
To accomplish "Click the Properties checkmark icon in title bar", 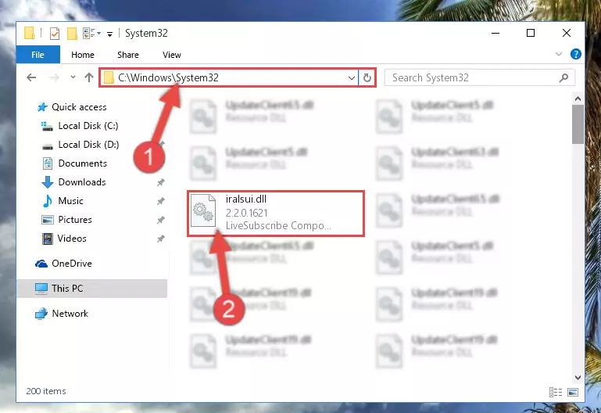I will click(x=55, y=34).
